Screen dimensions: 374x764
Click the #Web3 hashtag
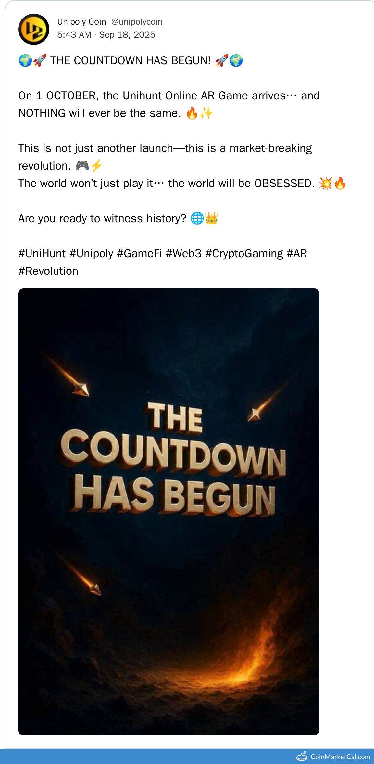click(184, 253)
